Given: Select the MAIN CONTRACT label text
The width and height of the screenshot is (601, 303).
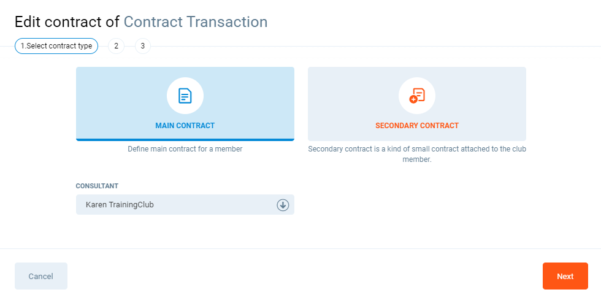Looking at the screenshot, I should pos(185,126).
